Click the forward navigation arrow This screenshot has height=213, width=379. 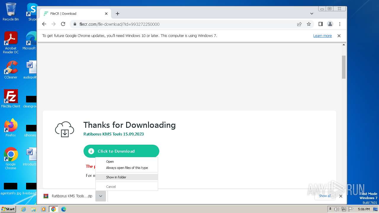[54, 24]
